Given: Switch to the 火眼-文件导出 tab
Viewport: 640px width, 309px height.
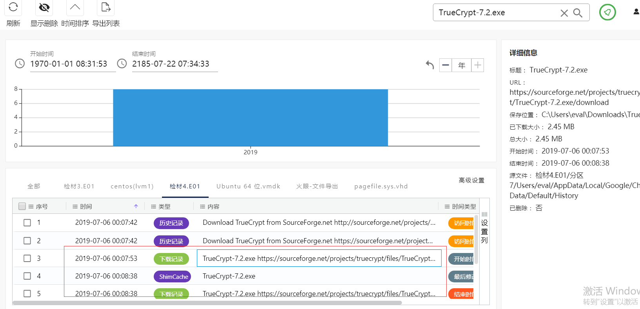Looking at the screenshot, I should point(317,186).
